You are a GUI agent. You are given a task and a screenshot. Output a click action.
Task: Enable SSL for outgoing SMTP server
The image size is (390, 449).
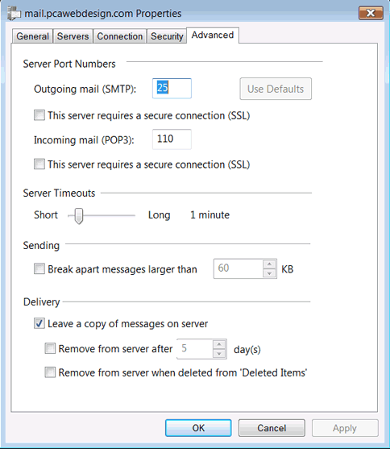39,115
